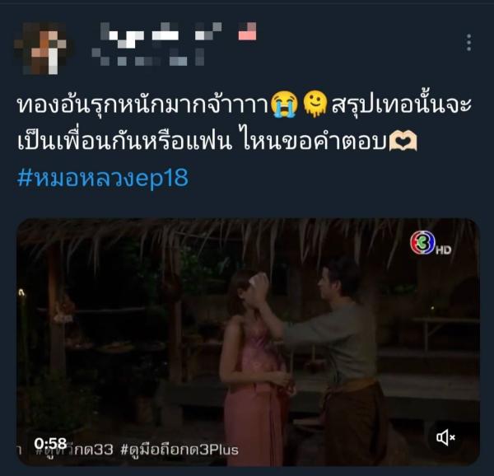Open the #หมอหลวงep18 hashtag
Viewport: 494px width, 476px height.
(x=103, y=178)
